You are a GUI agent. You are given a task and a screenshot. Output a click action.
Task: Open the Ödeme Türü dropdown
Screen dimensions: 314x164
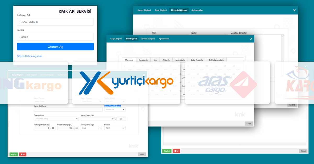click(x=56, y=119)
